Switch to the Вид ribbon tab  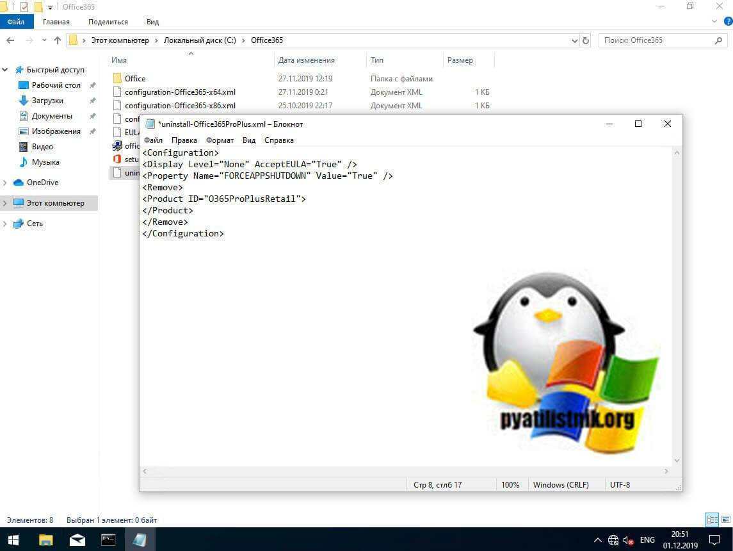152,21
